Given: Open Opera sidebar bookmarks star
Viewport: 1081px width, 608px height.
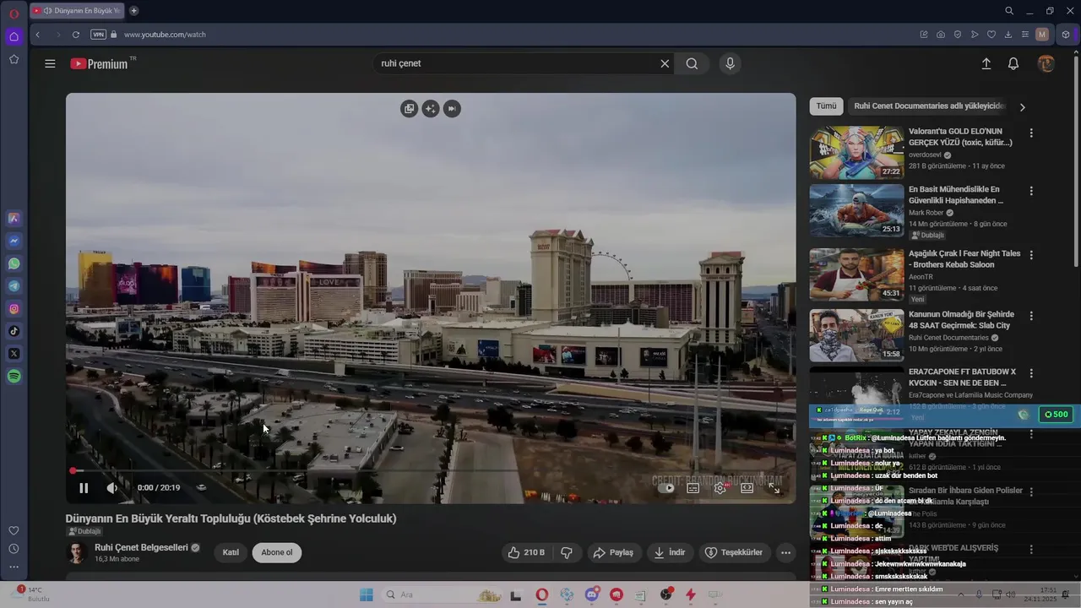Looking at the screenshot, I should coord(14,59).
